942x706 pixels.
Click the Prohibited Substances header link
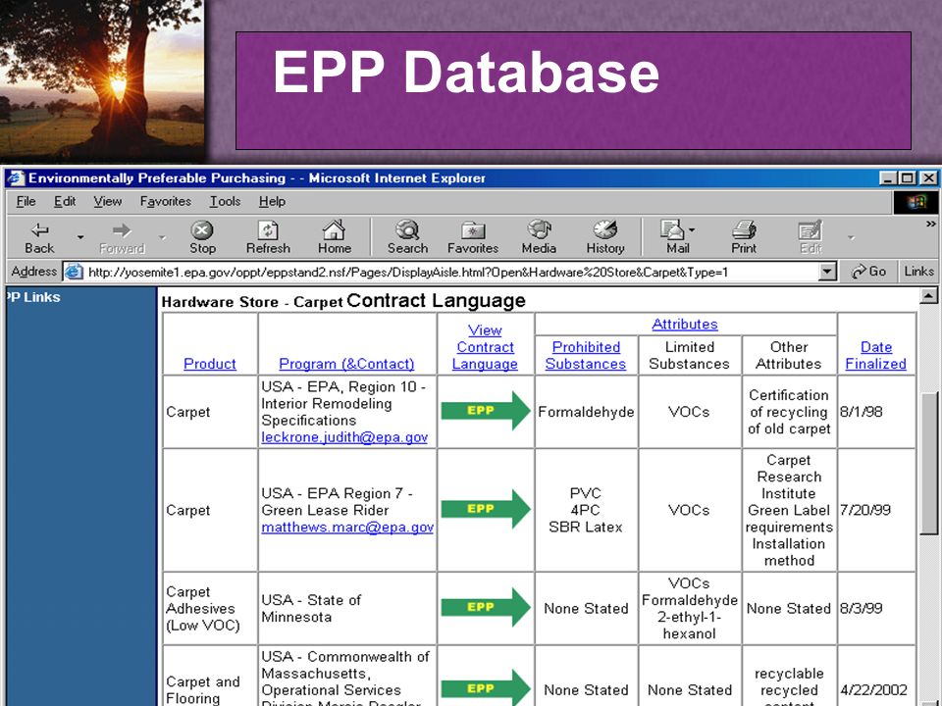[586, 355]
